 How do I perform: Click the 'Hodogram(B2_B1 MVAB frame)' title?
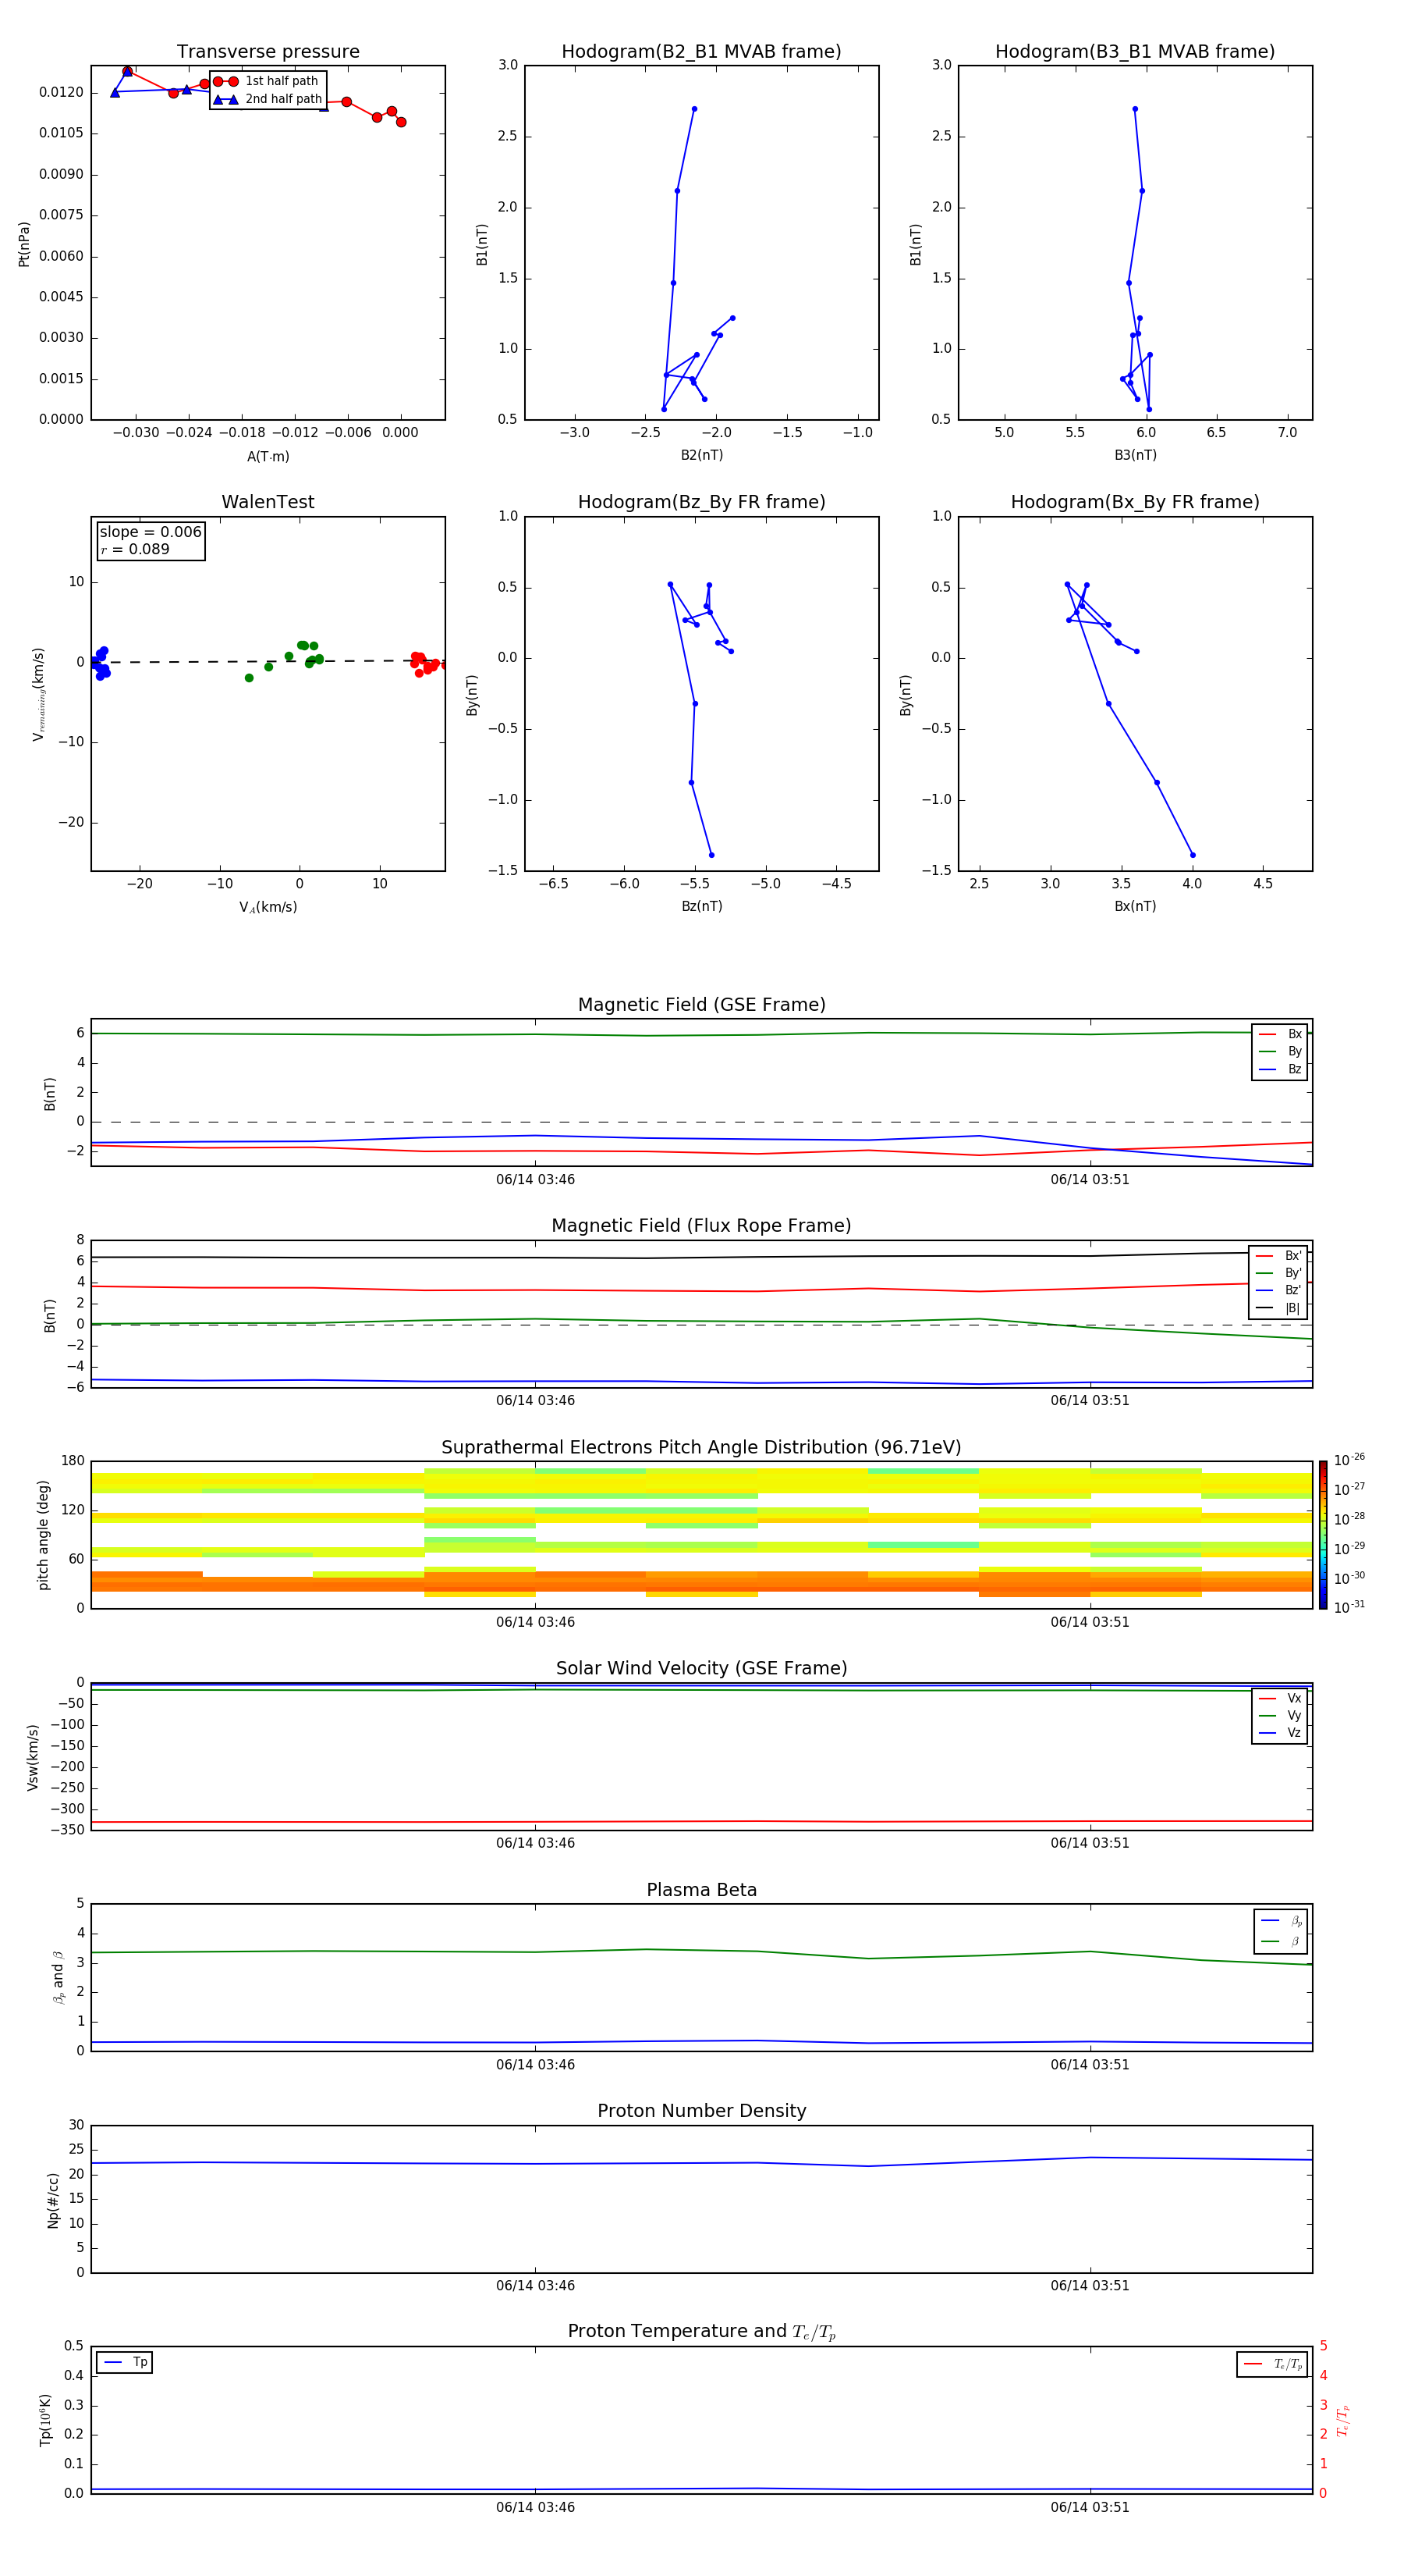[701, 52]
